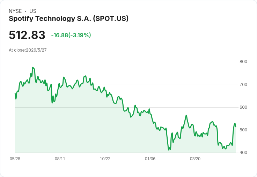Click the last data point of the chart line
Viewport: 257px width, 177px height.
(x=236, y=126)
